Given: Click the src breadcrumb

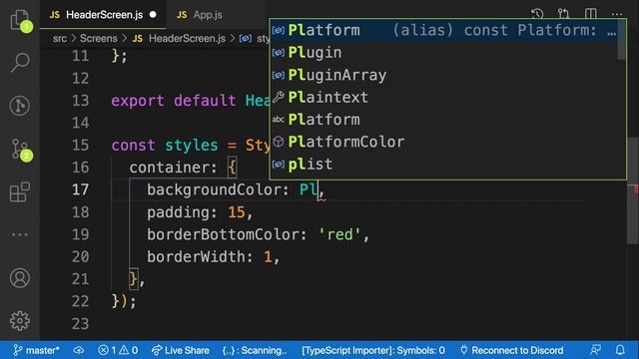Looking at the screenshot, I should pyautogui.click(x=60, y=38).
